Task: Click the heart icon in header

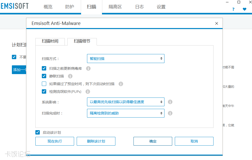Action: [x=245, y=9]
